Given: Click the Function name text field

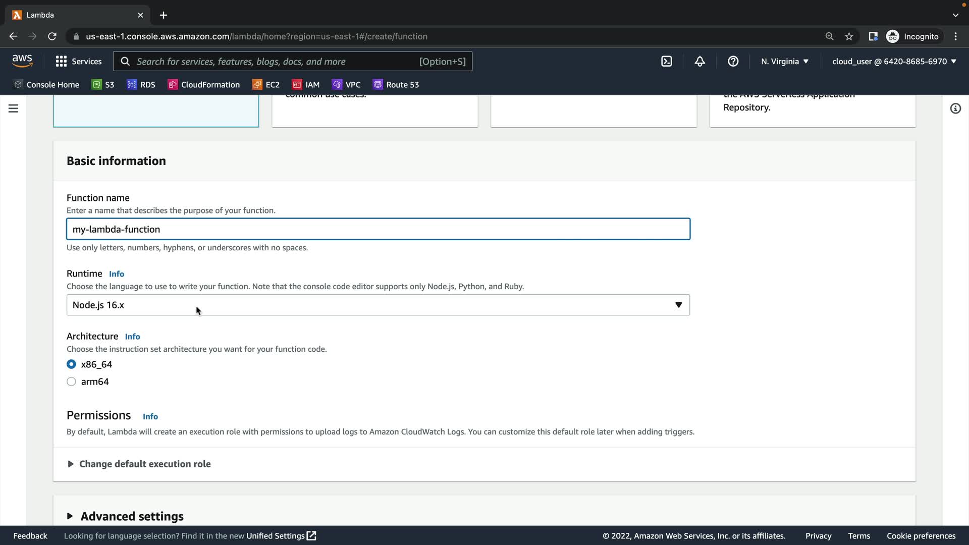Looking at the screenshot, I should (x=378, y=229).
